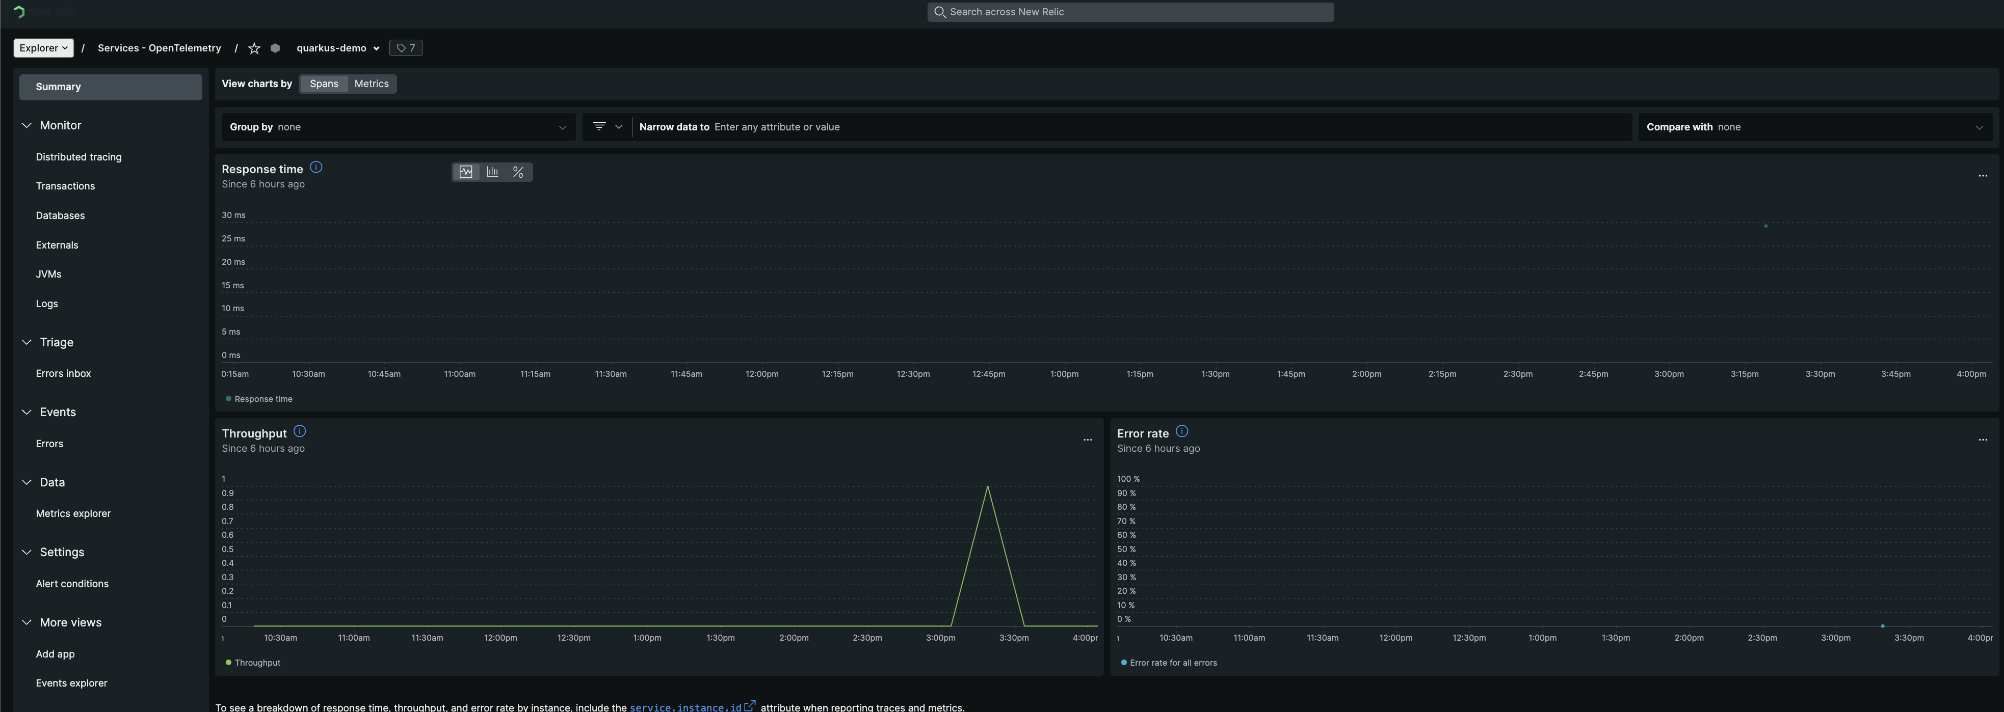Open the Response time info icon
This screenshot has width=2004, height=712.
[x=316, y=167]
